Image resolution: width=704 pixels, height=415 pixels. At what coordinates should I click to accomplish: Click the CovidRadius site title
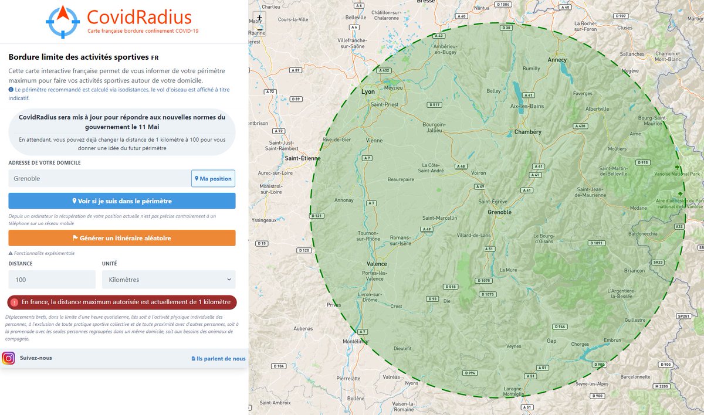click(x=139, y=16)
